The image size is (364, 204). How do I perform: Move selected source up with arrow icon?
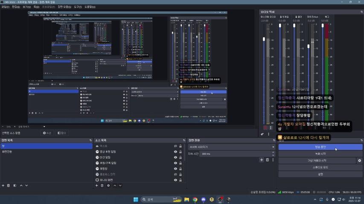[x=115, y=185]
